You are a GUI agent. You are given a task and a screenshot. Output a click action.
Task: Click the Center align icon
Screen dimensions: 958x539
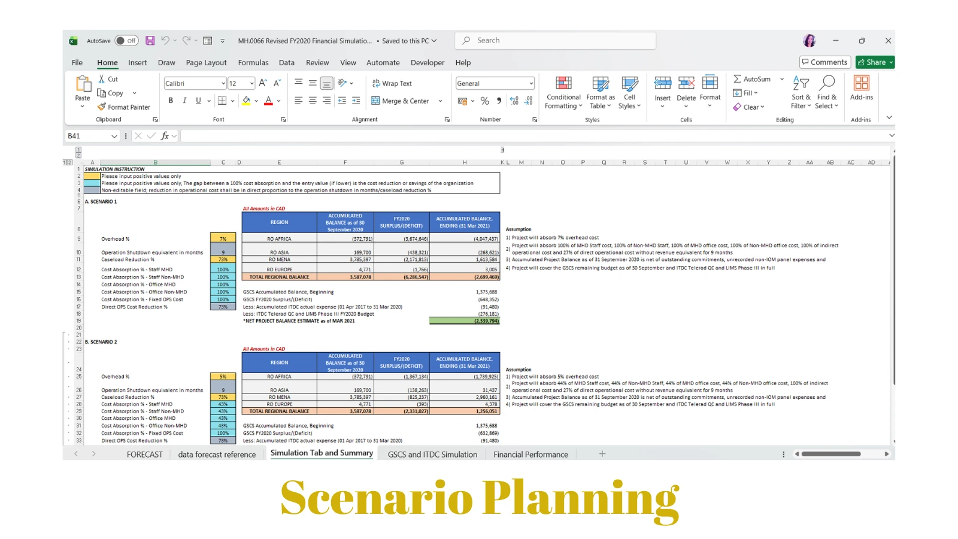tap(313, 101)
